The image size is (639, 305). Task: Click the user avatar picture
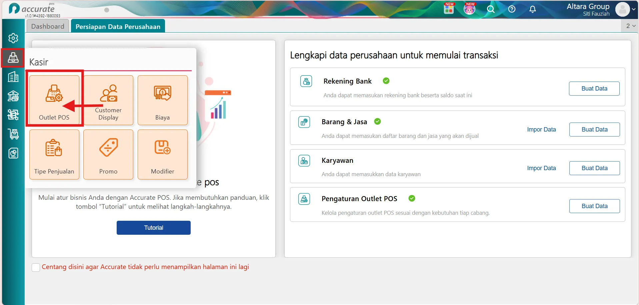coord(622,9)
